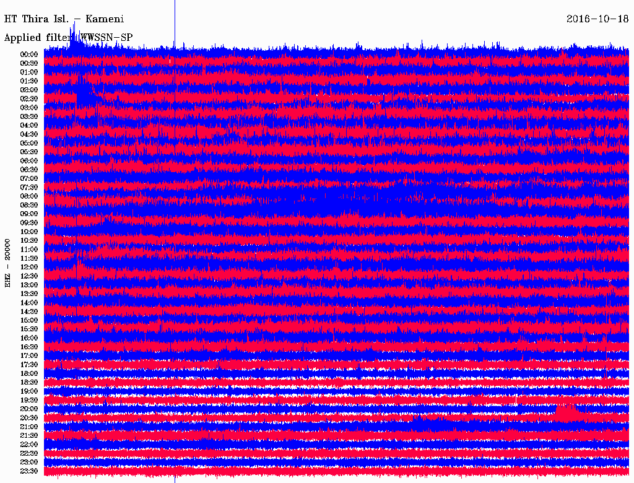Click the station title HT Thira Isl. - Kameni

[64, 19]
